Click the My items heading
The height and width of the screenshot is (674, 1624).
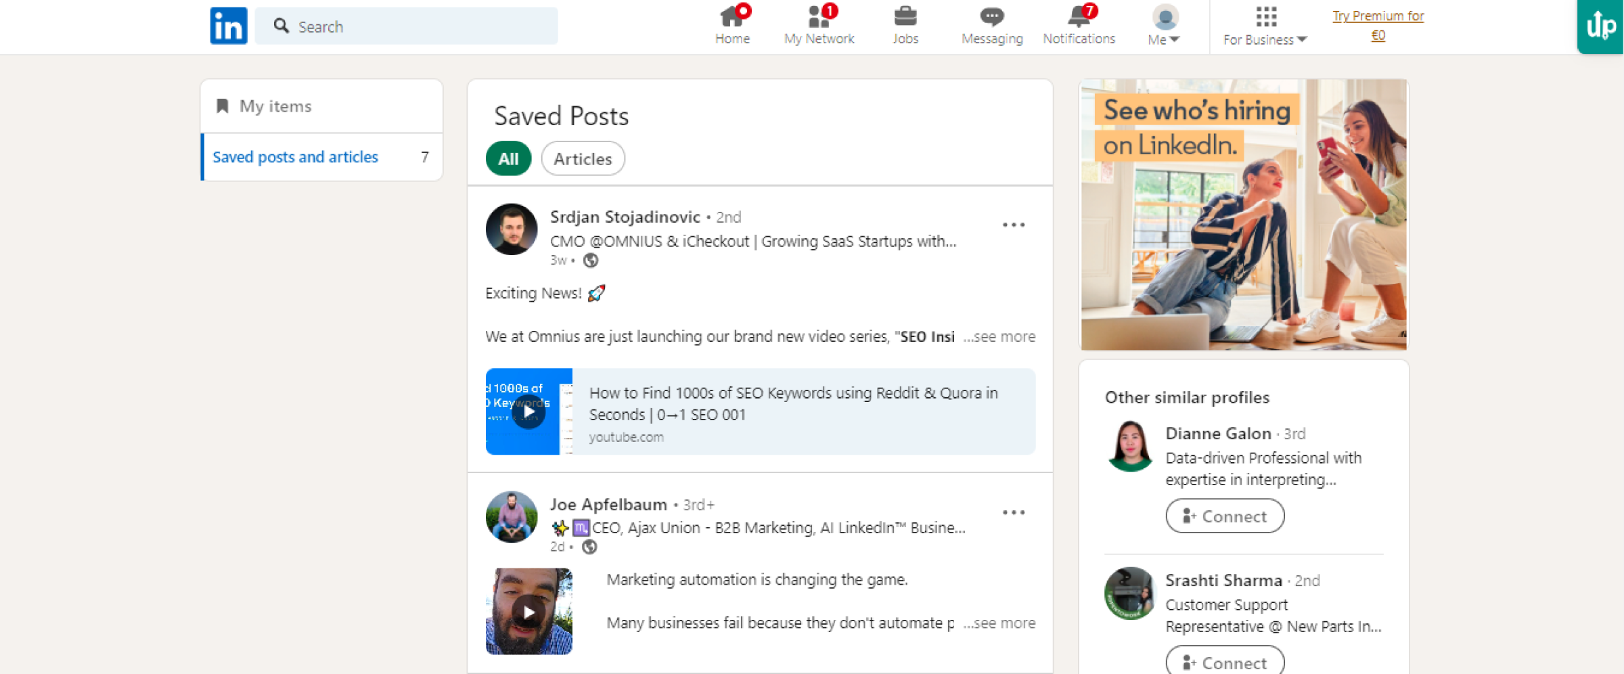pyautogui.click(x=275, y=106)
